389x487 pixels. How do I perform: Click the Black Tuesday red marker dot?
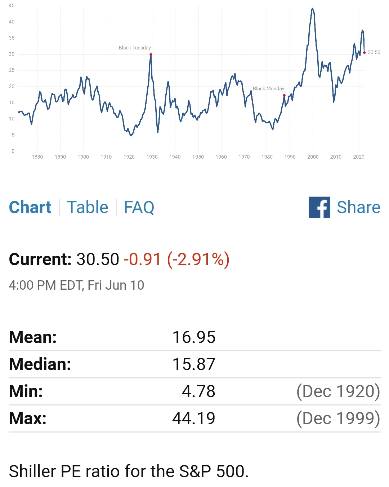point(151,54)
